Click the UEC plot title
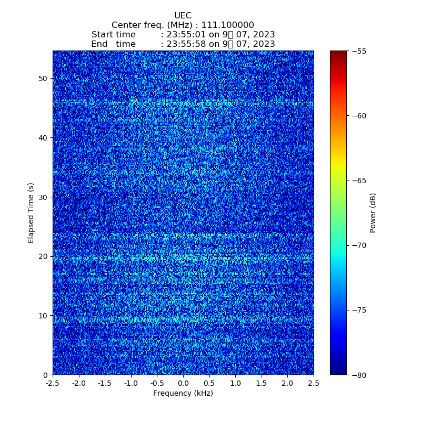The width and height of the screenshot is (421, 421). [x=183, y=16]
